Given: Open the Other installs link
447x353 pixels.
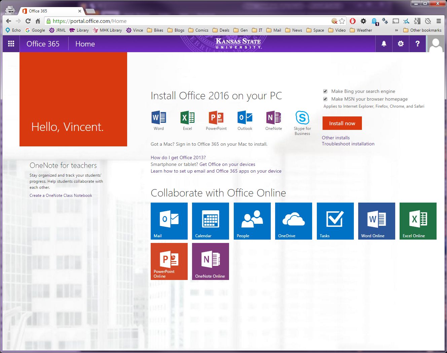Looking at the screenshot, I should [336, 138].
